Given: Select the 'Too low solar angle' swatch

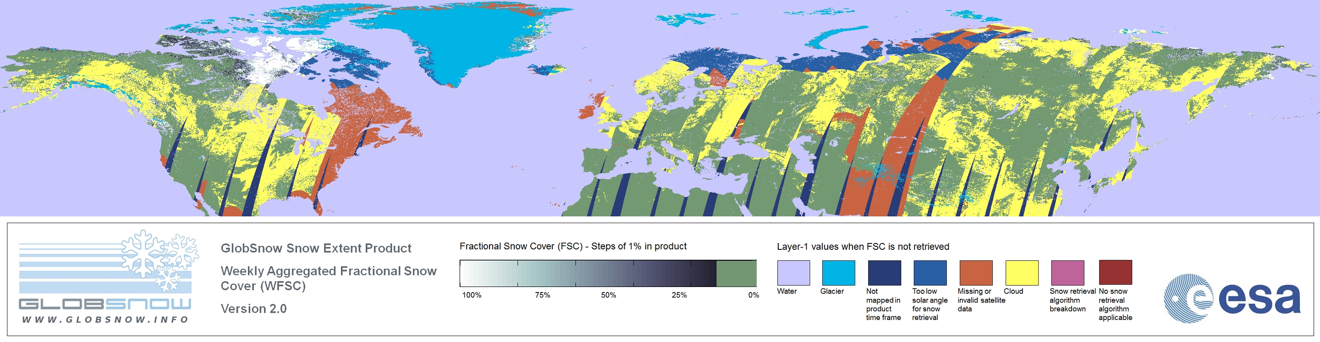Looking at the screenshot, I should (930, 273).
